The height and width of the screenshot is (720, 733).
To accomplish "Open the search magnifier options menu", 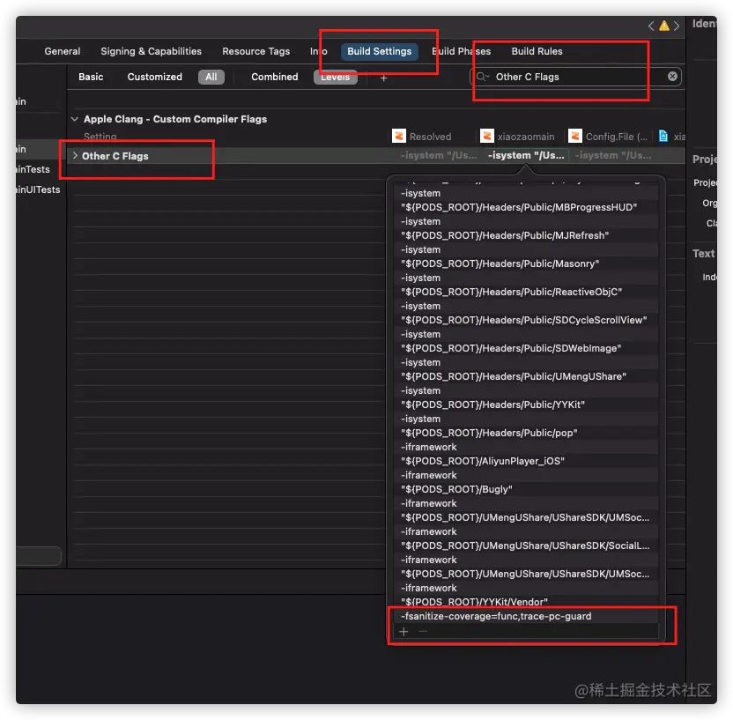I will pos(483,77).
